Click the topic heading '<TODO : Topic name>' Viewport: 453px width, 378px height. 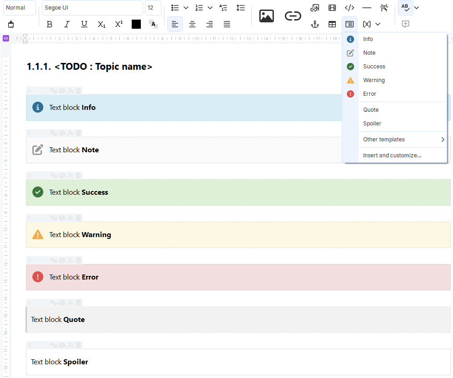pos(103,67)
